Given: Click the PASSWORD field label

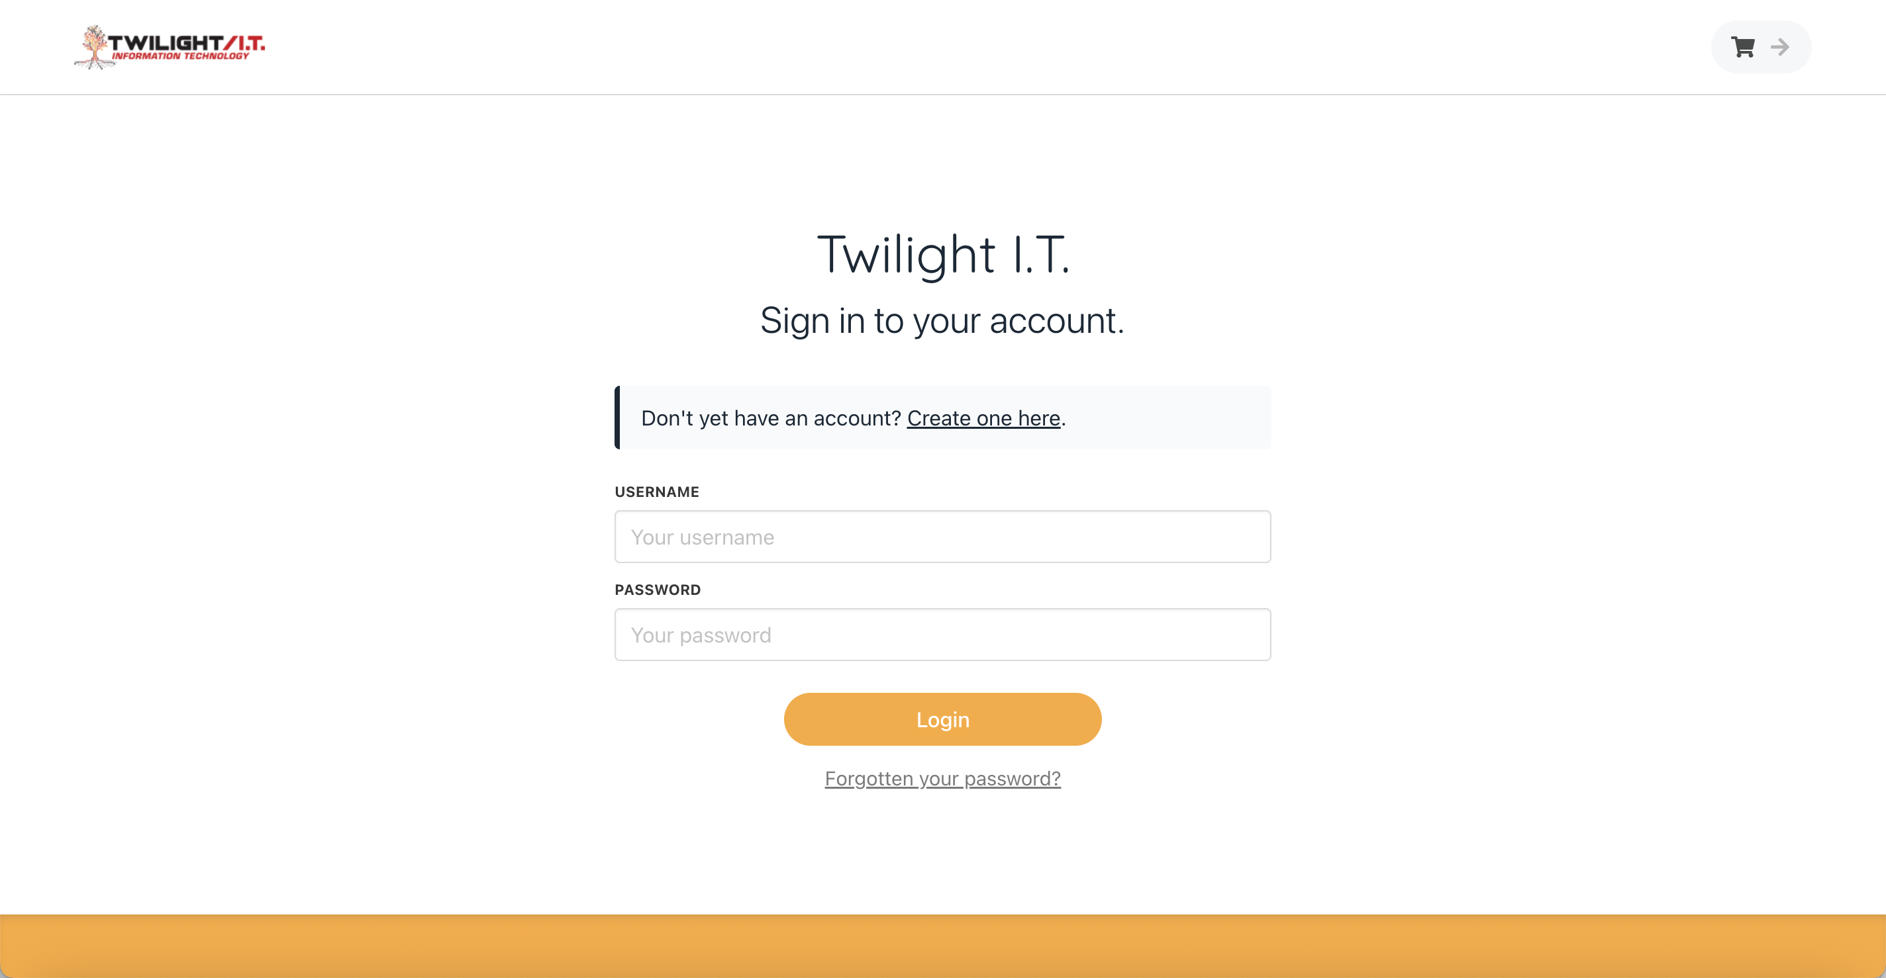Looking at the screenshot, I should click(658, 590).
